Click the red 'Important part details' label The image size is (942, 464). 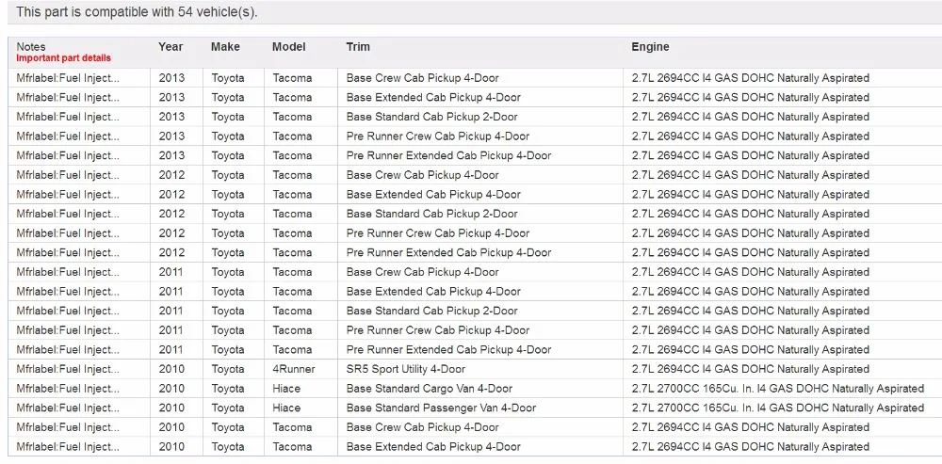[64, 58]
